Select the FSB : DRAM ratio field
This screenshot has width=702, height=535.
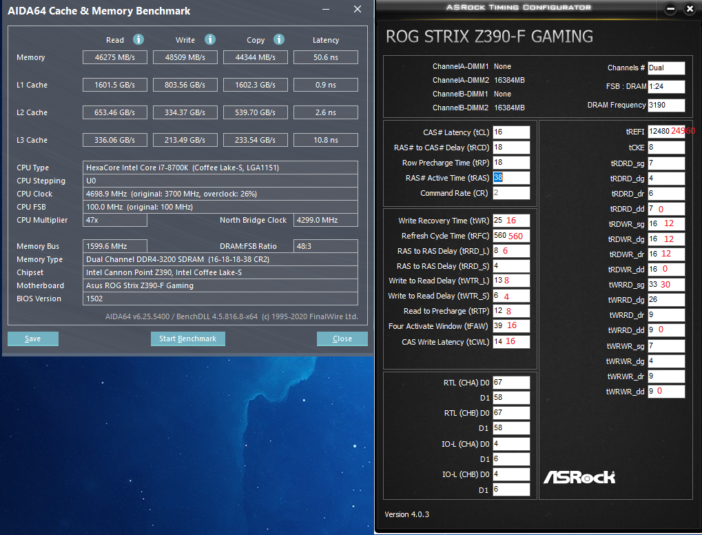click(666, 86)
